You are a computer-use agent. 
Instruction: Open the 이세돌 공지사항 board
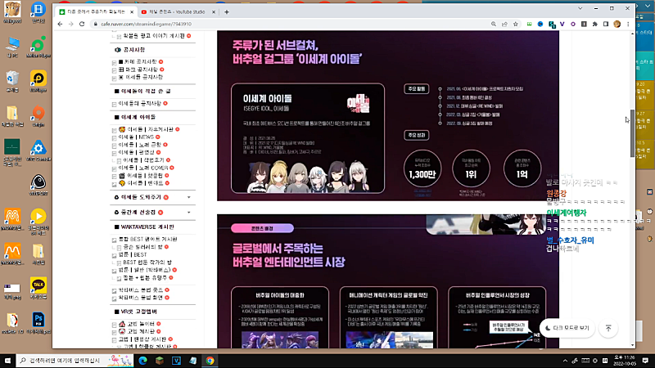(x=141, y=77)
